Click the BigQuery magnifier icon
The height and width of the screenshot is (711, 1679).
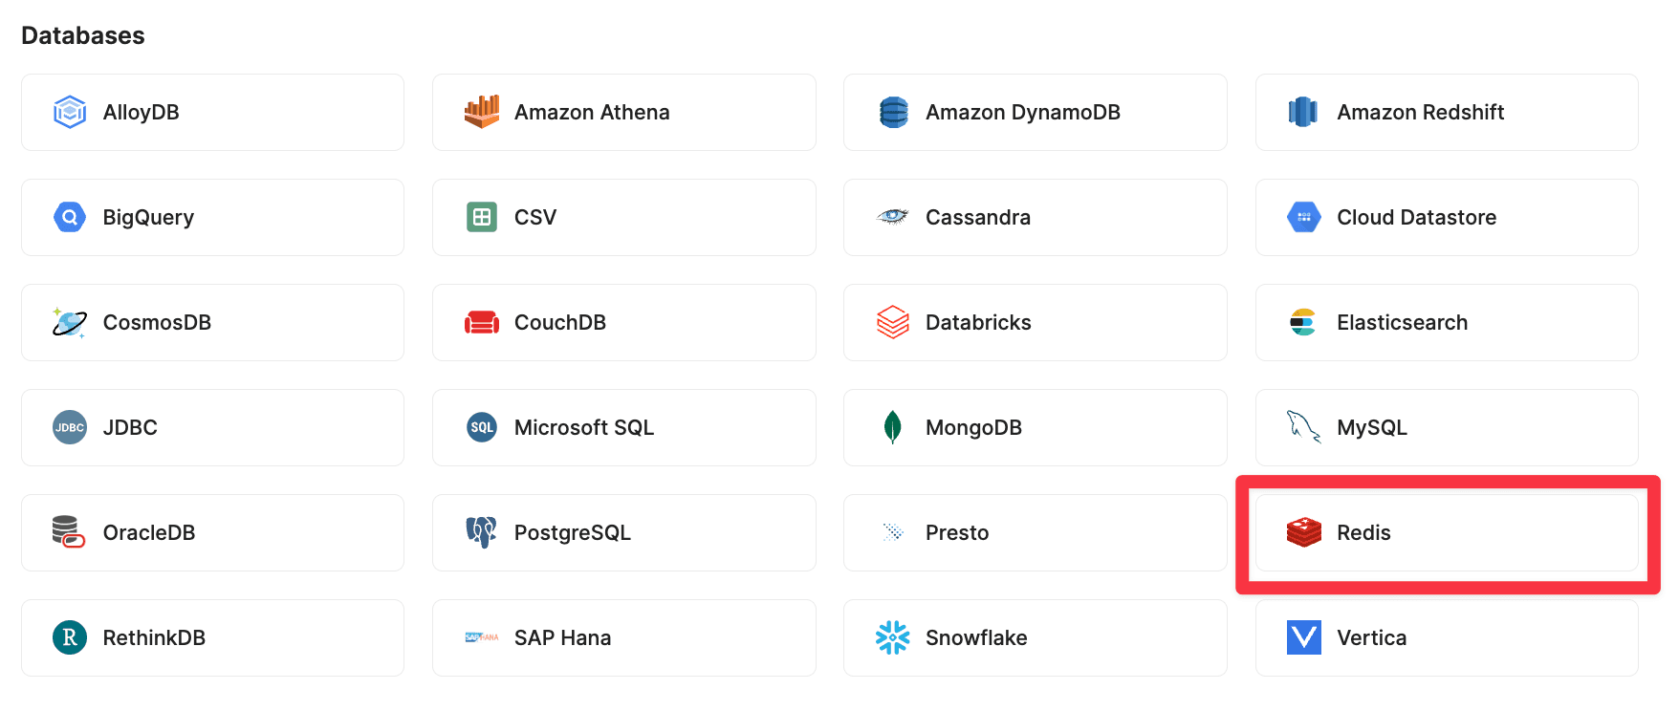(70, 217)
